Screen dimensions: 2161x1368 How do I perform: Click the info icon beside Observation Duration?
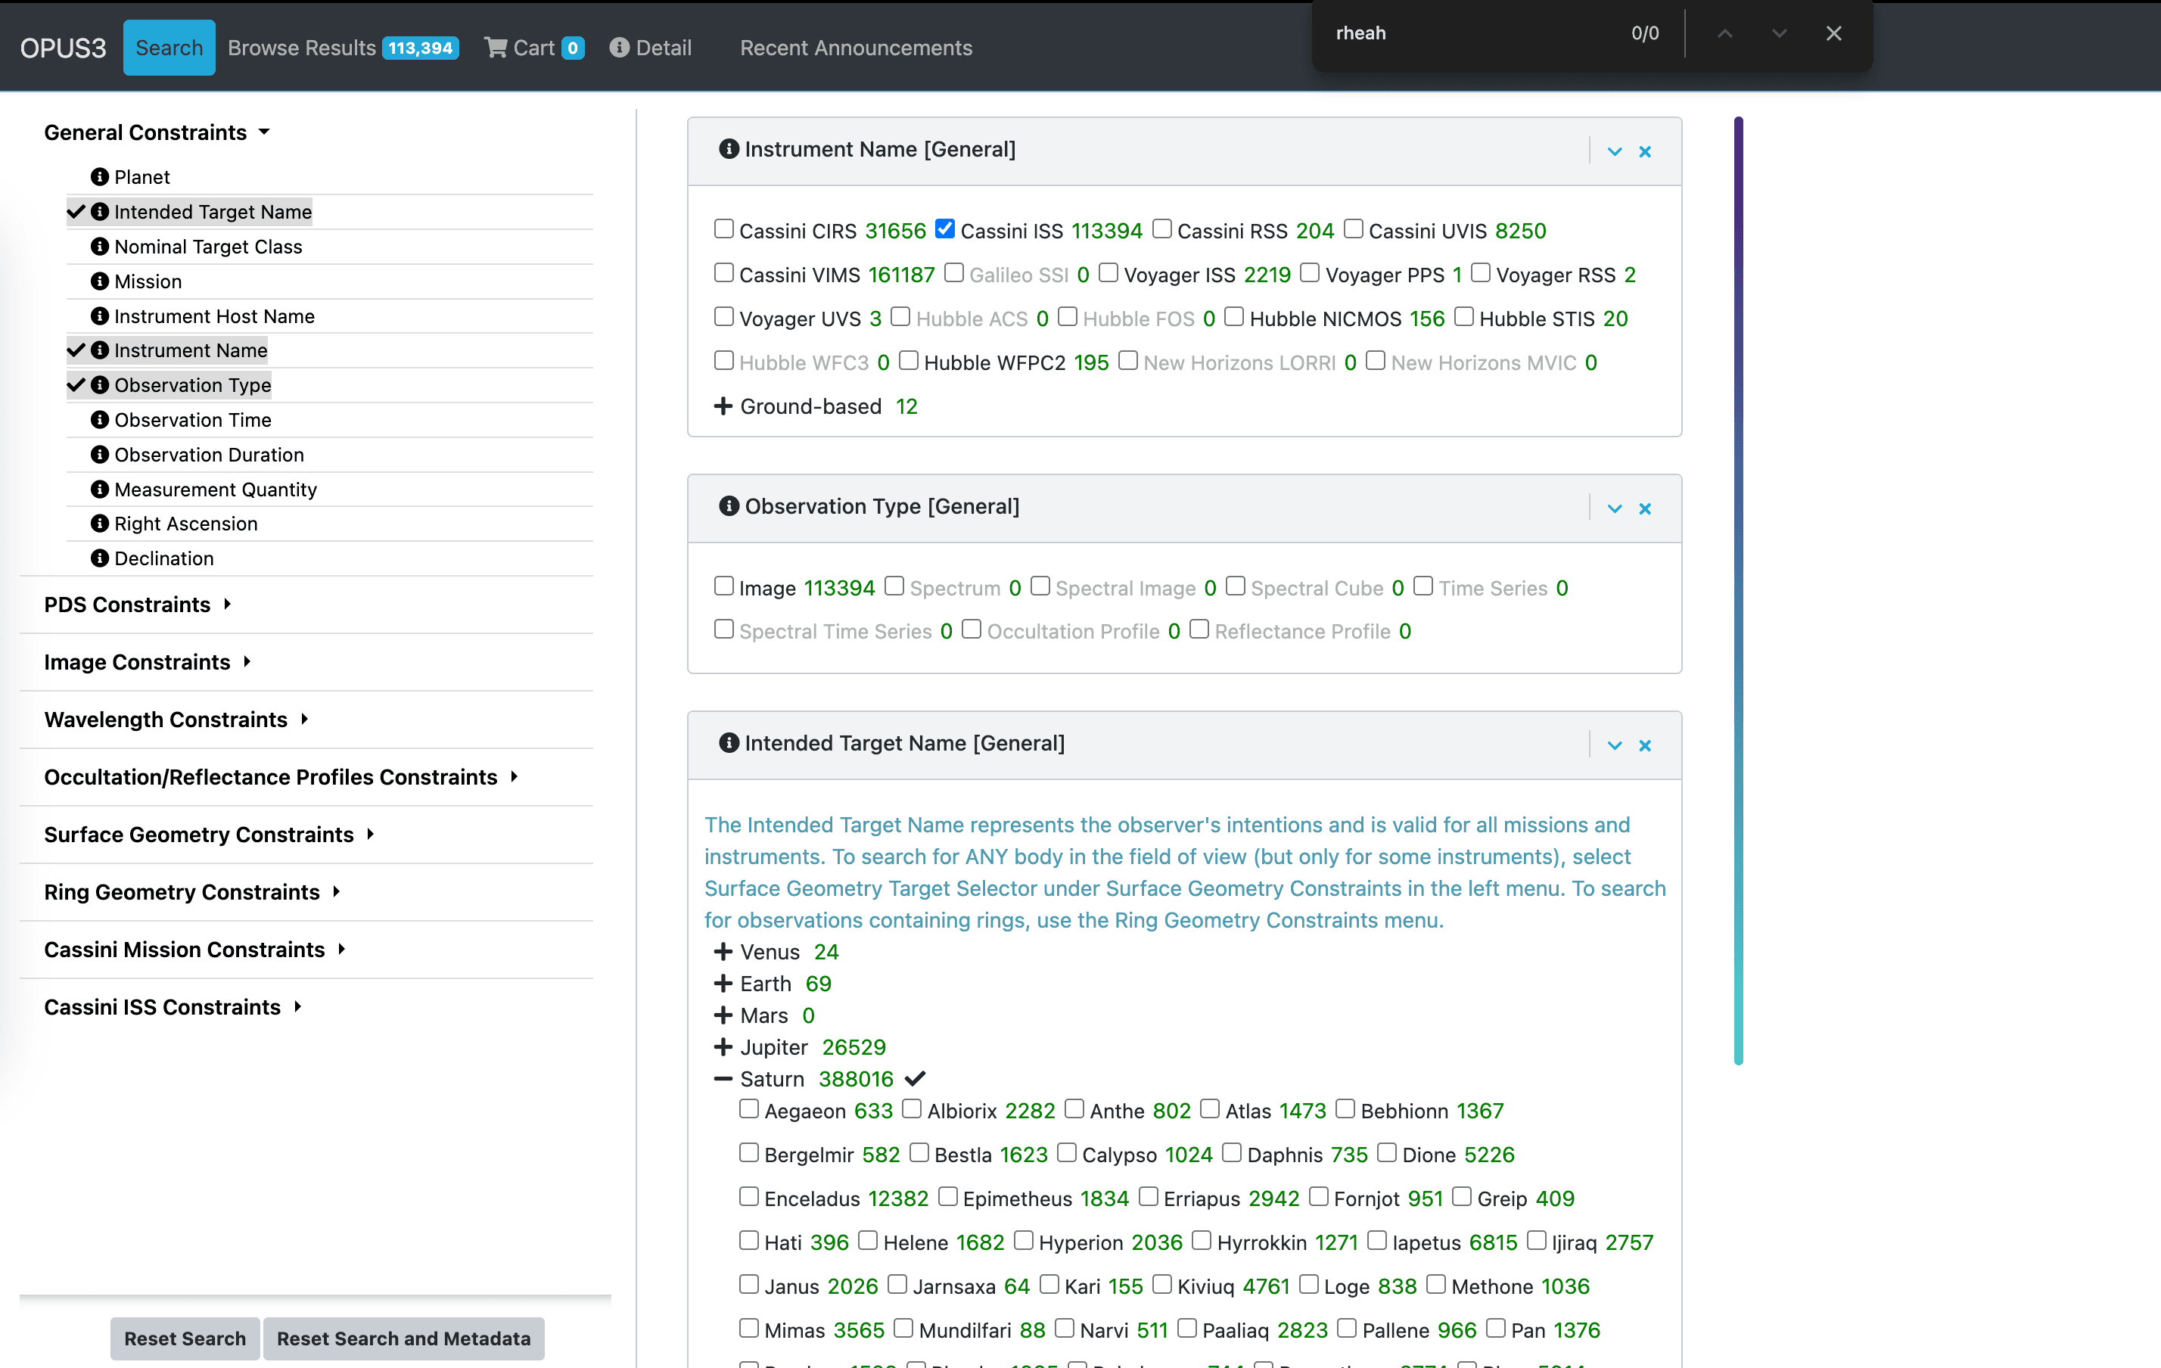coord(100,454)
